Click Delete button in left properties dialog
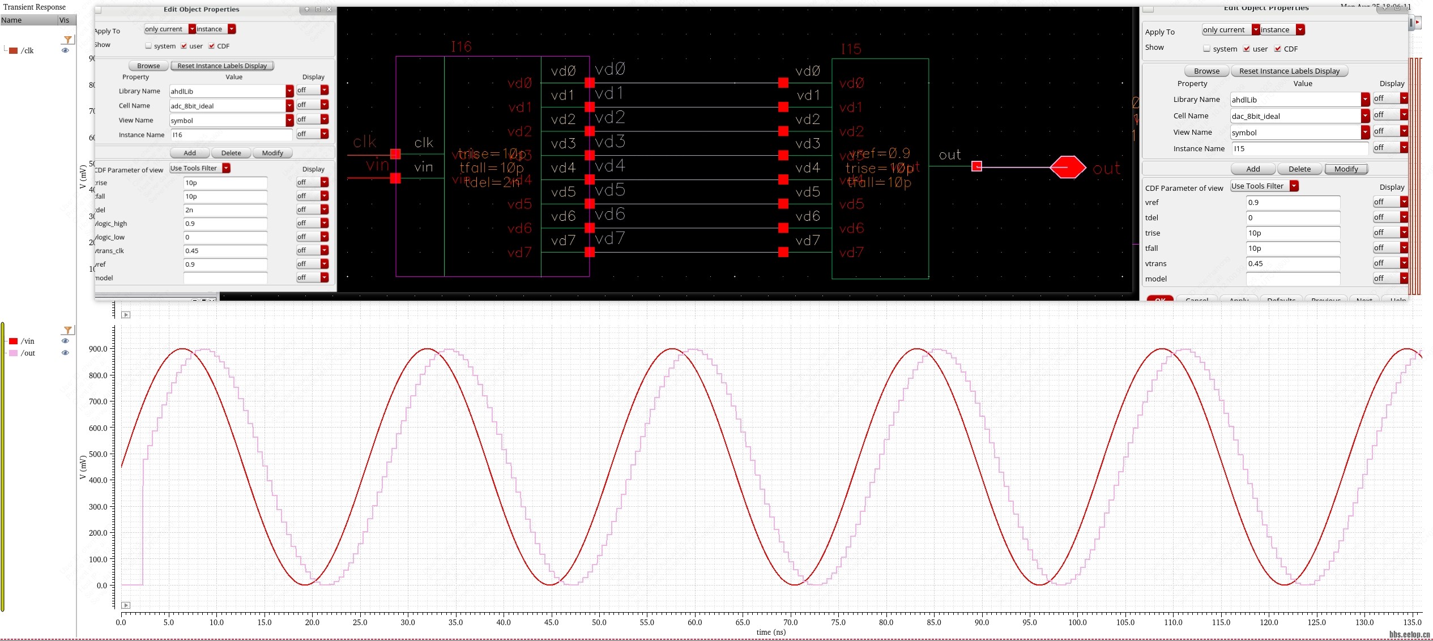 coord(231,153)
